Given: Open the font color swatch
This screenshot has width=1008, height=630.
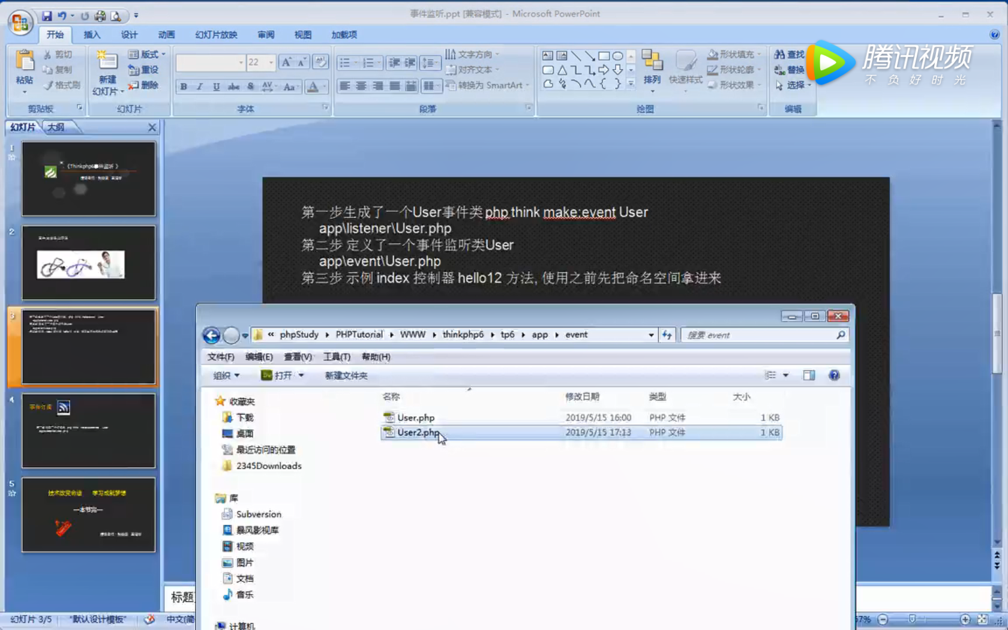Looking at the screenshot, I should [313, 87].
